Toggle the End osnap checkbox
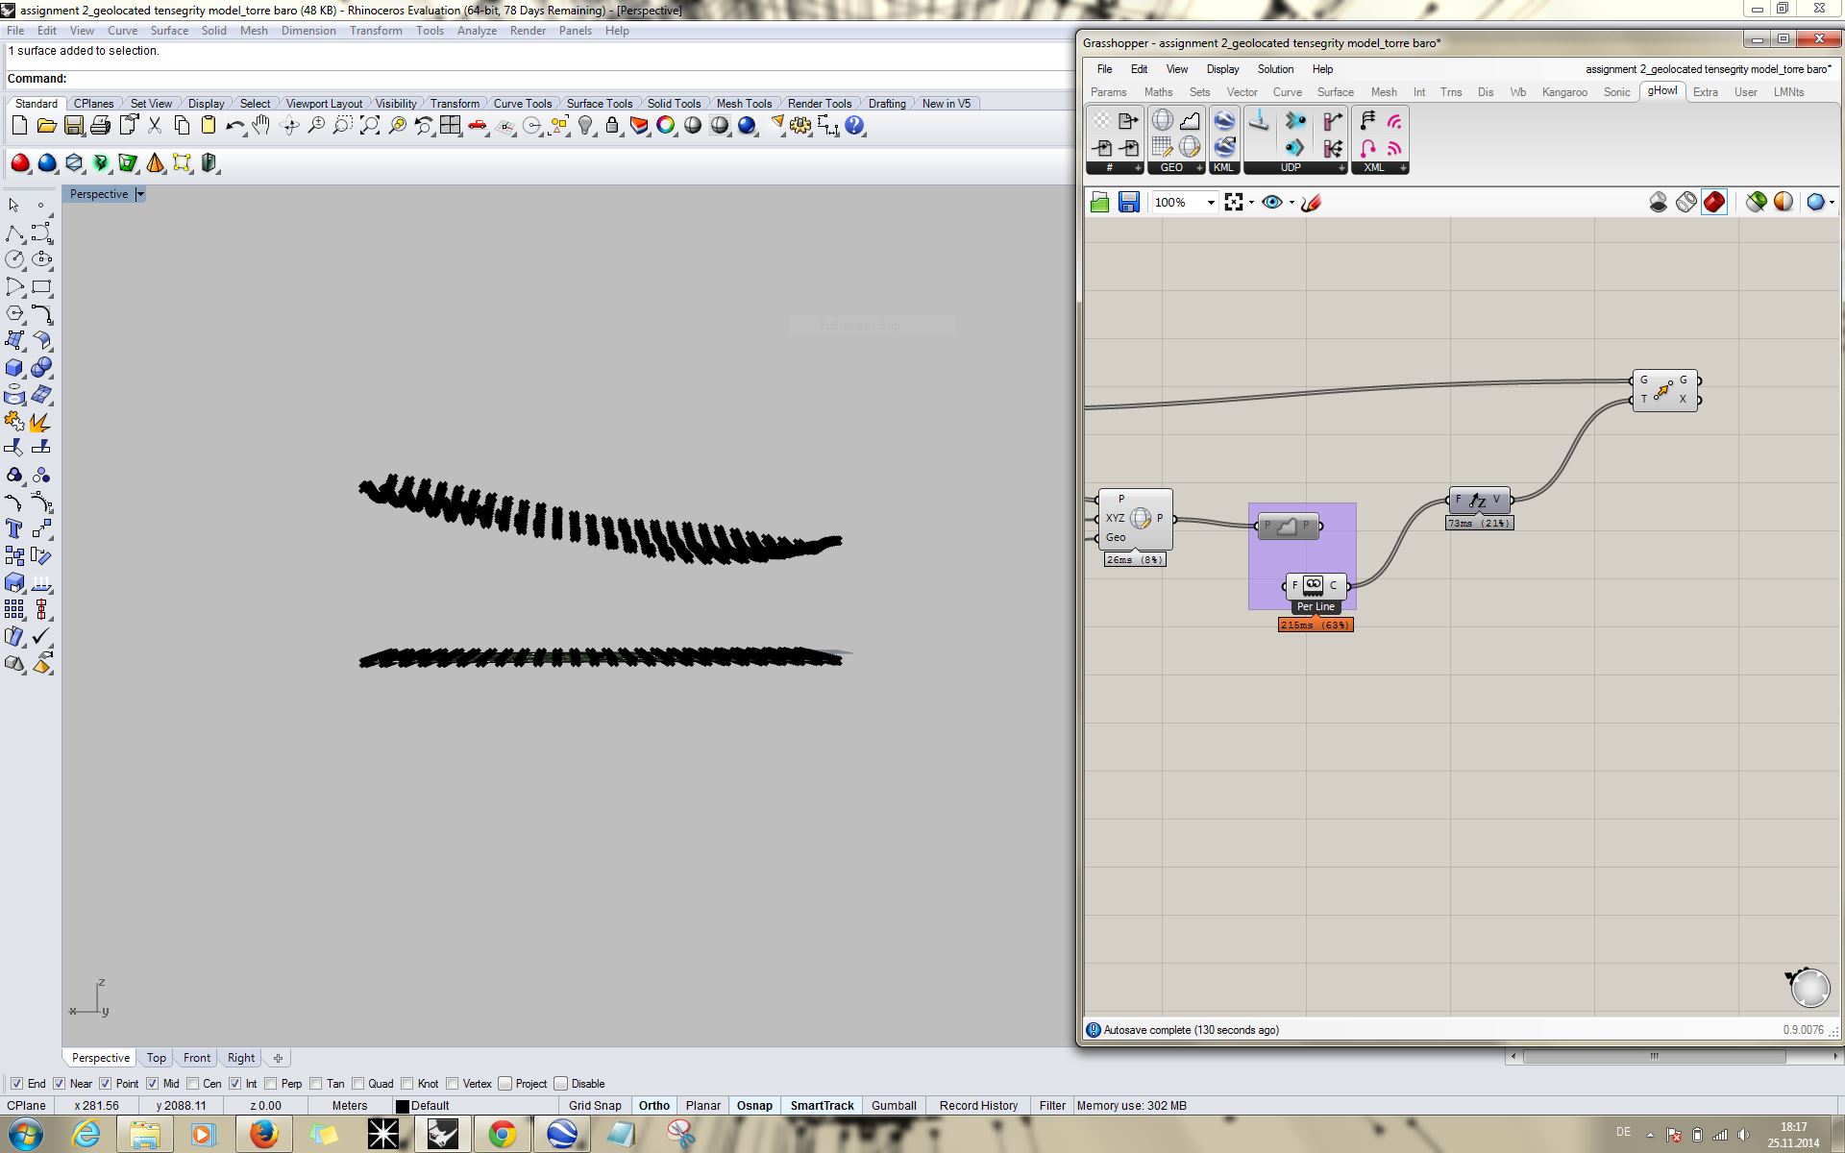Viewport: 1845px width, 1153px height. click(16, 1084)
